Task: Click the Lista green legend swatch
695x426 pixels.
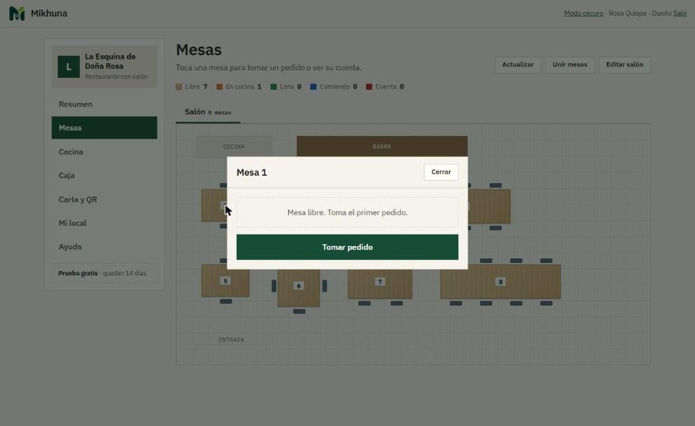Action: coord(274,87)
